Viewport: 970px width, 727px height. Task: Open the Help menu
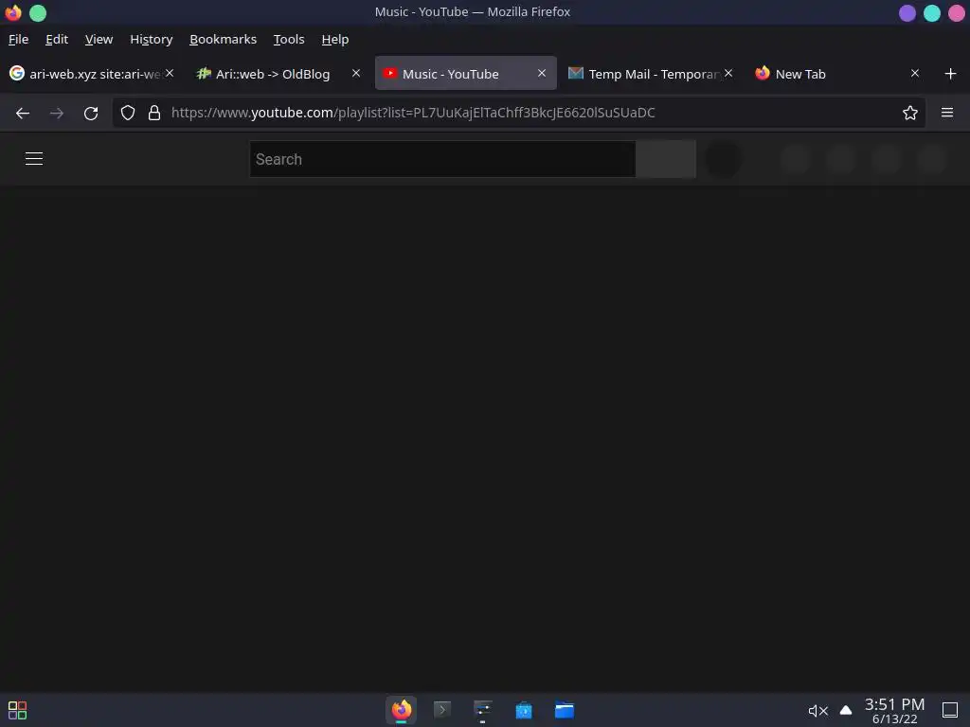pyautogui.click(x=335, y=39)
